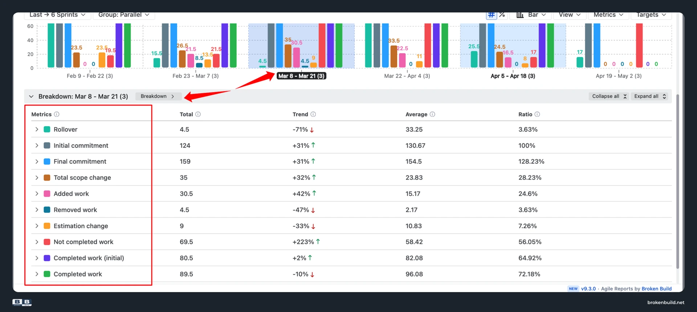Click info icon next to Average header

[432, 114]
